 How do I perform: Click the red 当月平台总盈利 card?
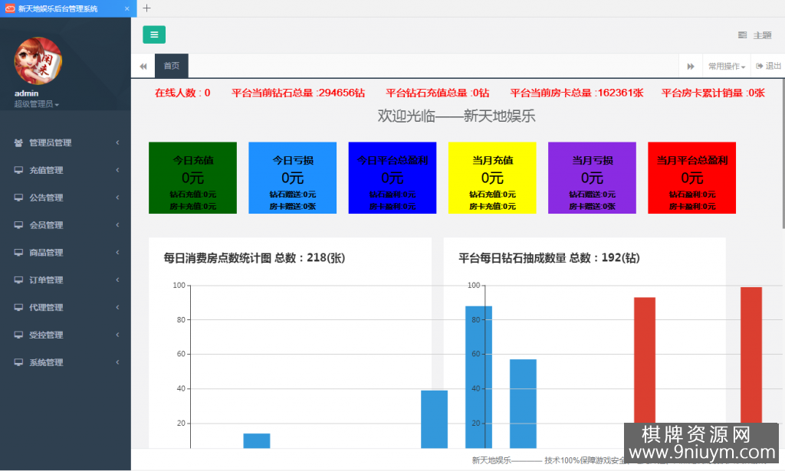click(x=691, y=178)
